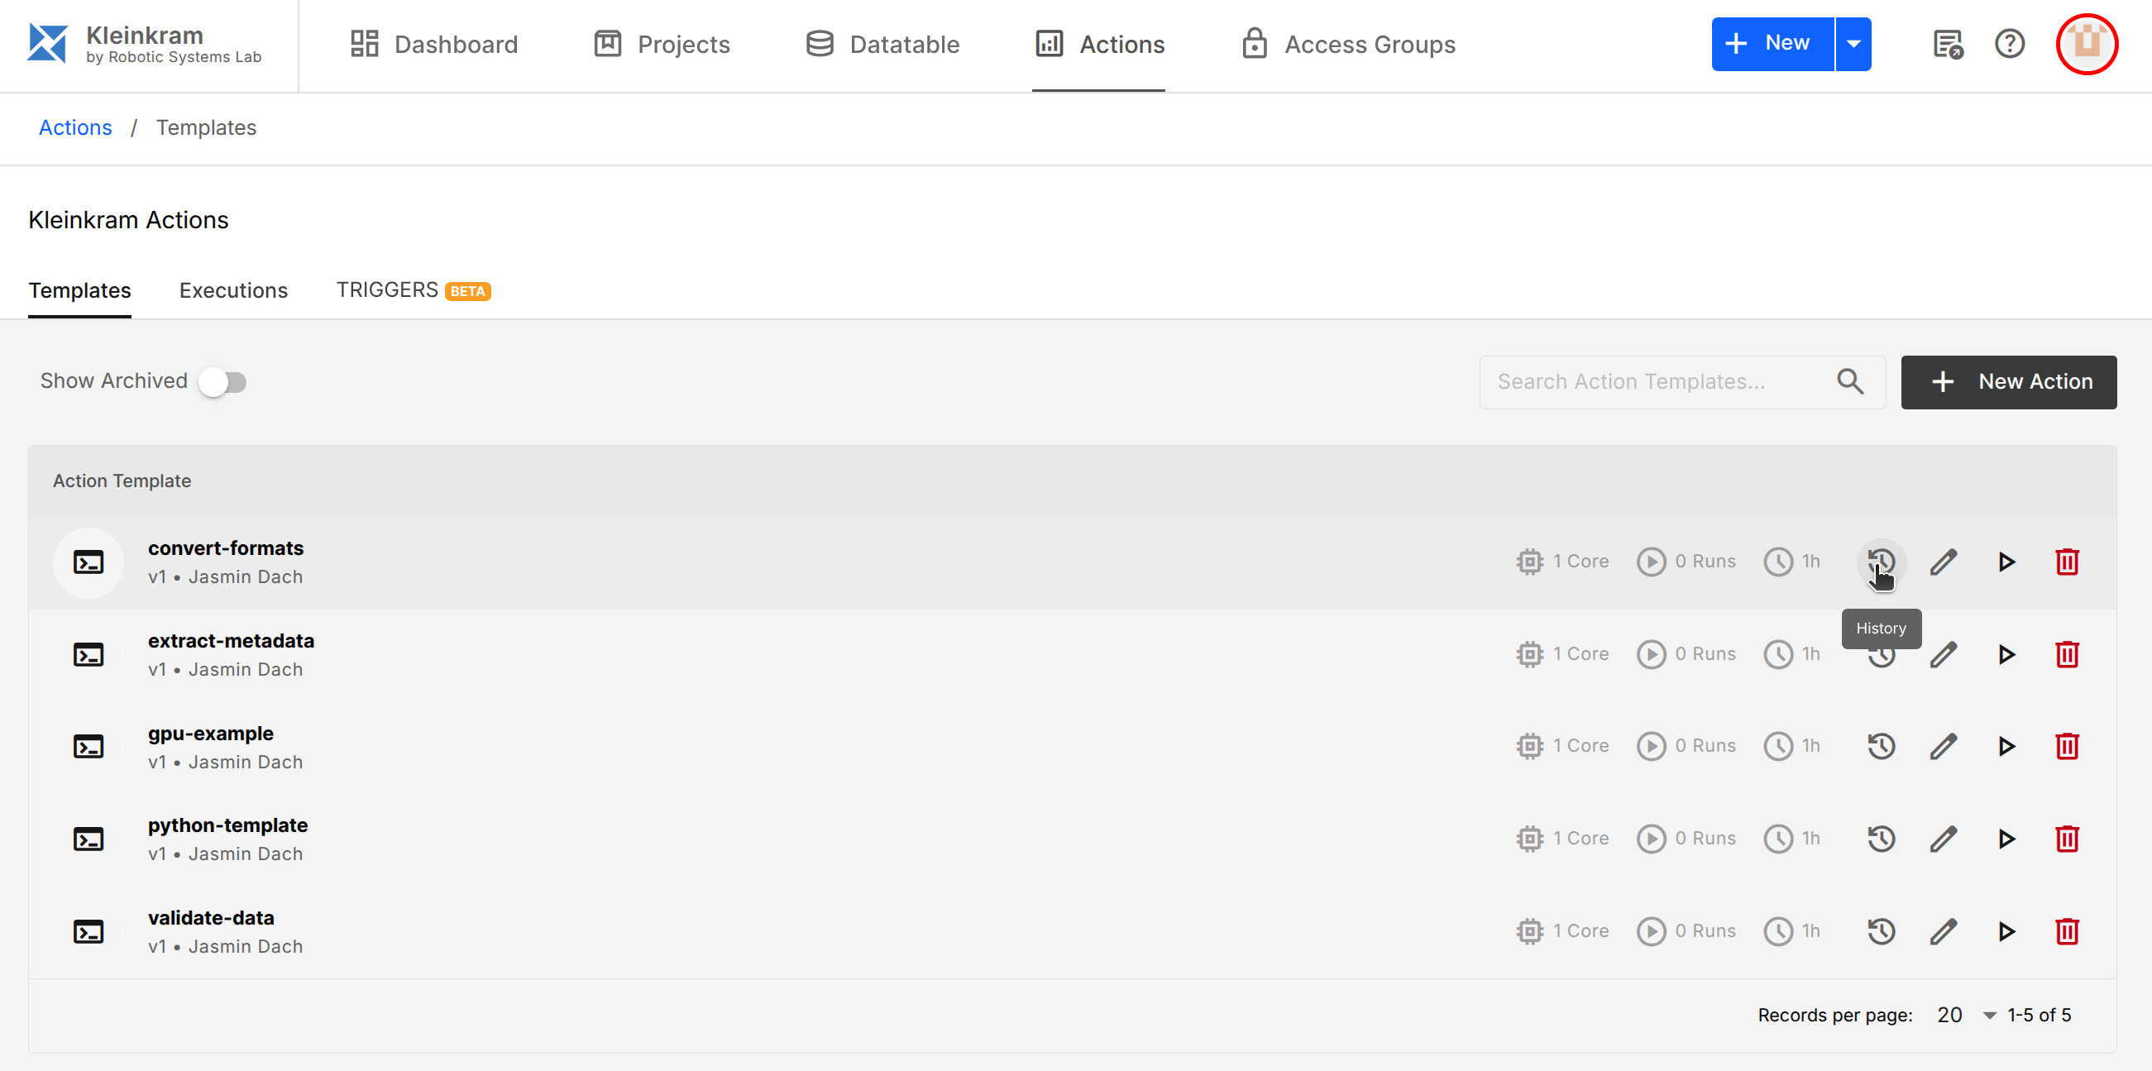Open History for convert-formats template
Screen dimensions: 2152x1071
[1881, 562]
